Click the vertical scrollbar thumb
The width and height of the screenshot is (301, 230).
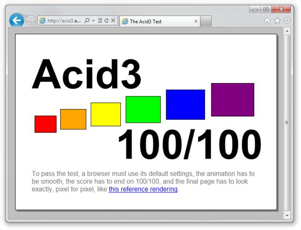287,123
